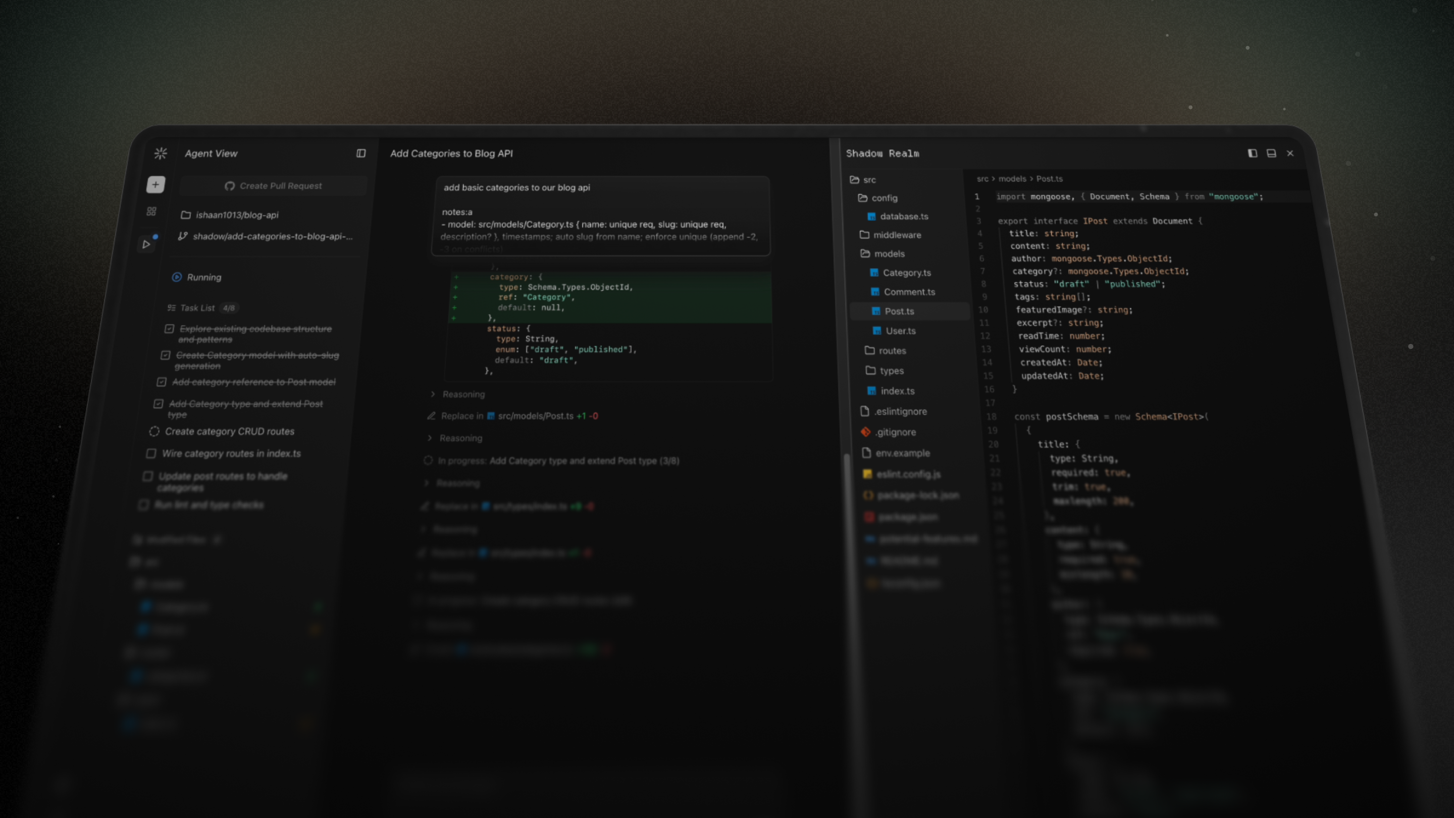Click the branch icon beside shadow branch

click(183, 236)
